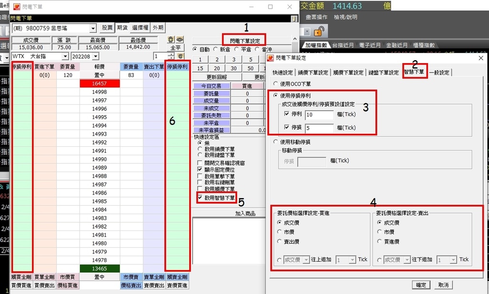Toggle 啟用右鍵刪單 checkbox
Image resolution: width=489 pixels, height=294 pixels.
point(200,182)
